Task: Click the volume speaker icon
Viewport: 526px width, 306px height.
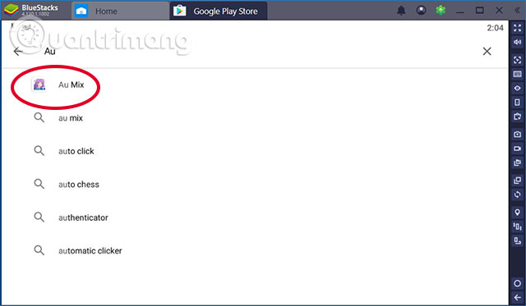Action: point(517,42)
